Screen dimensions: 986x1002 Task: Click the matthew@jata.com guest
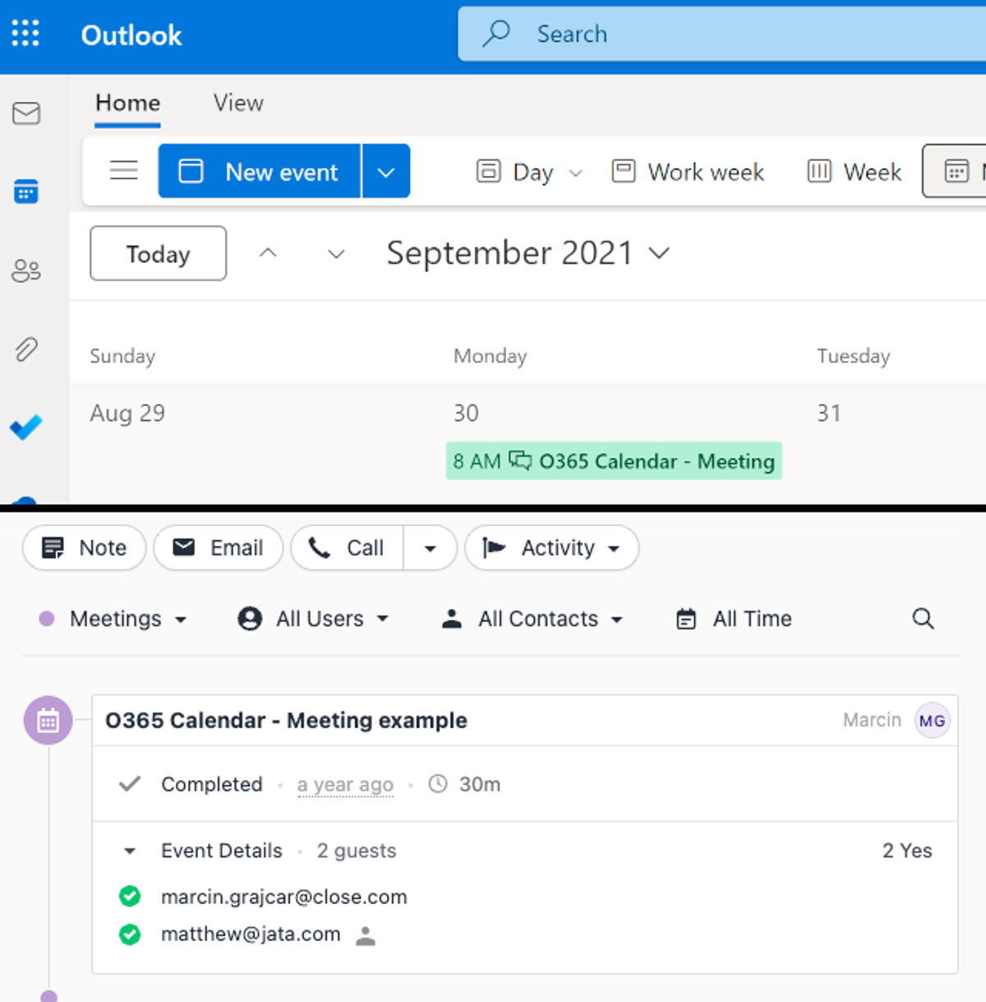tap(251, 935)
